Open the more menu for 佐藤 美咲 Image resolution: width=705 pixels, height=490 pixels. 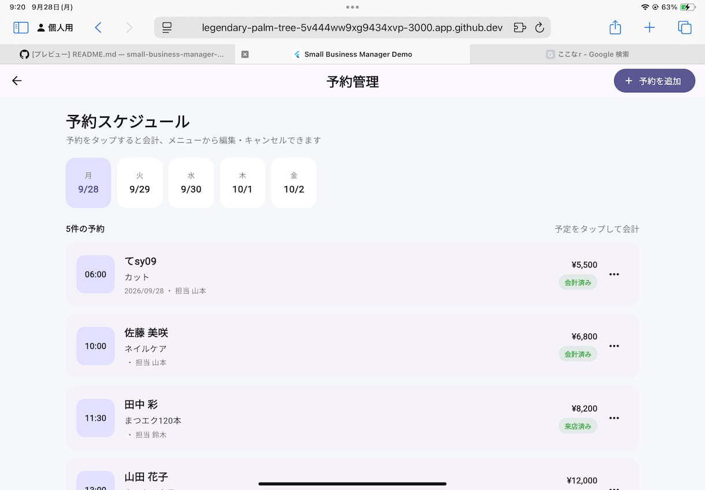pos(614,346)
